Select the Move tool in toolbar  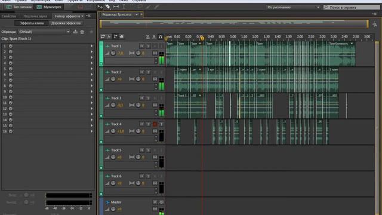click(100, 7)
